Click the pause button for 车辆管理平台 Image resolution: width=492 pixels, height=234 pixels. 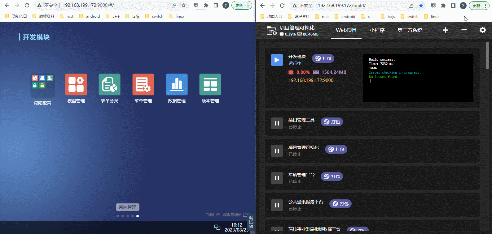[x=277, y=178]
